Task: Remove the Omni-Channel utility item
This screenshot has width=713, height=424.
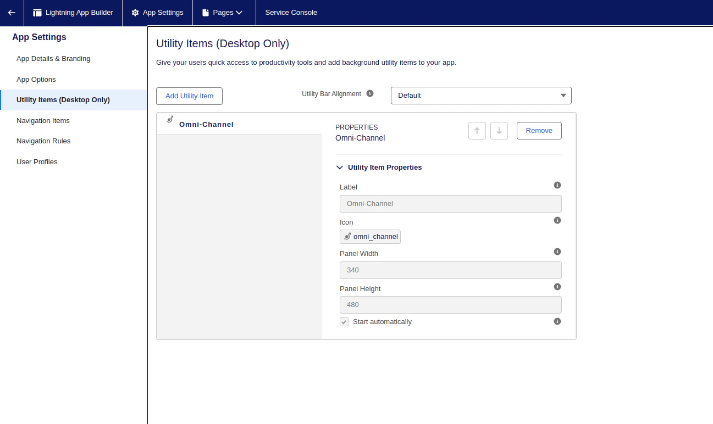Action: coord(539,131)
